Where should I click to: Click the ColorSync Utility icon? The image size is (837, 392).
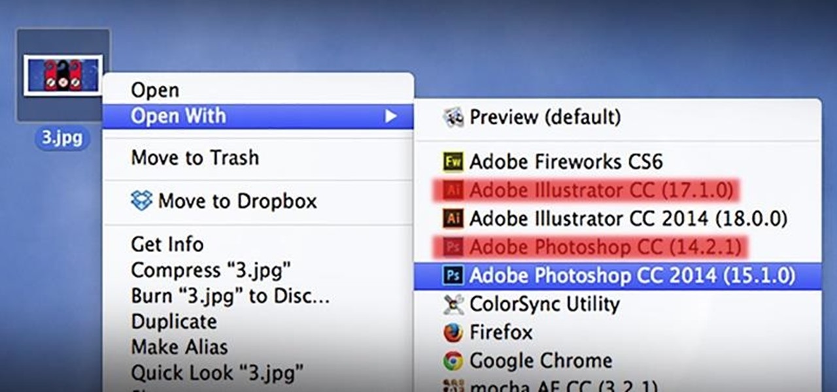coord(453,304)
